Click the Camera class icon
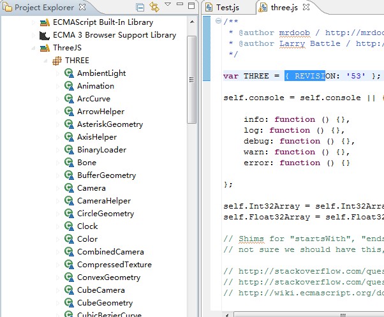The image size is (384, 317). point(69,188)
